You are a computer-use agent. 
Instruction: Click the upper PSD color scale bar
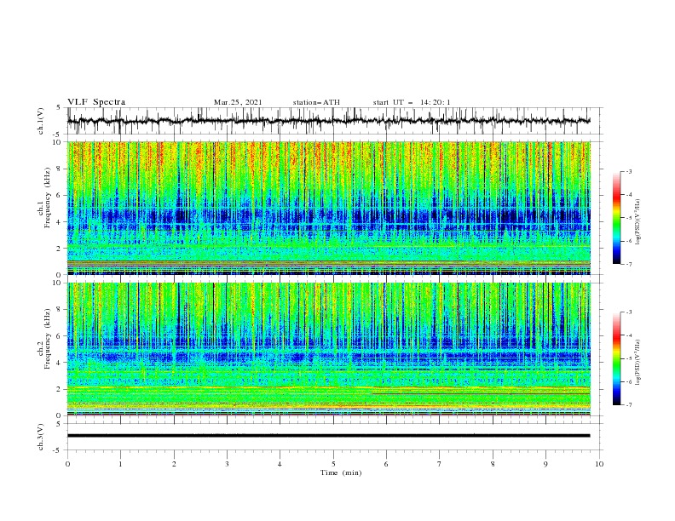coord(616,218)
